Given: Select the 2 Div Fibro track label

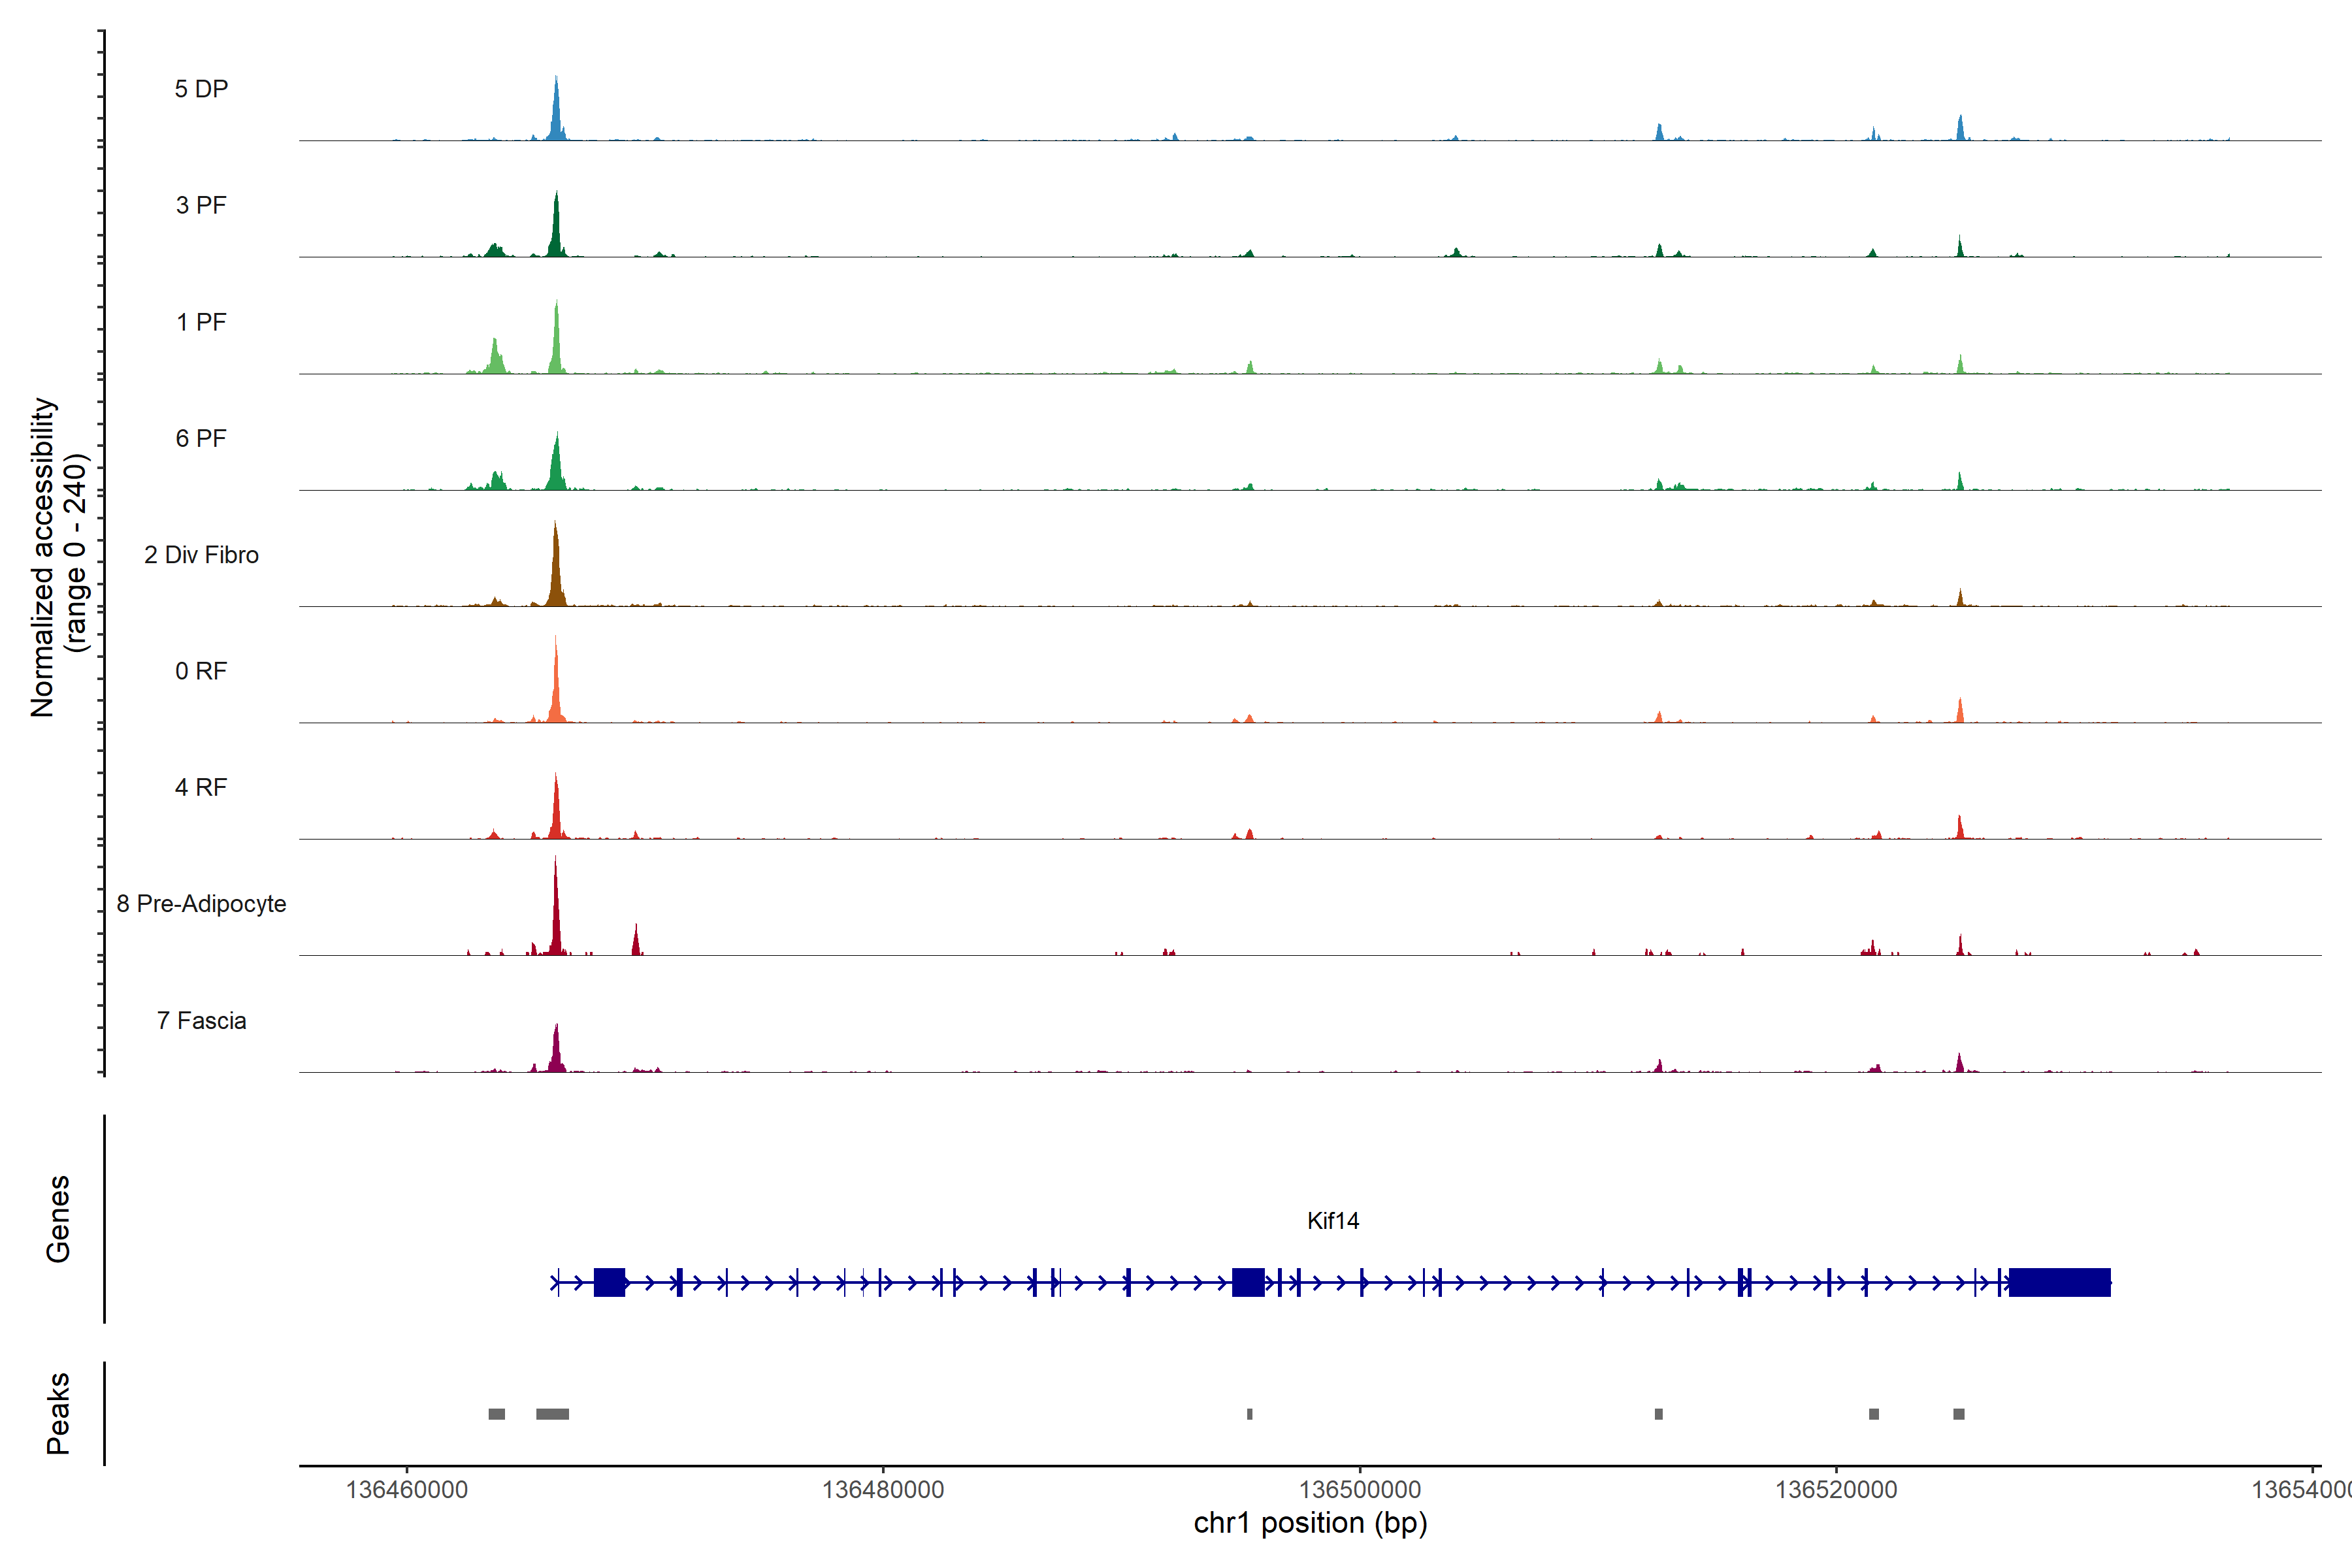Looking at the screenshot, I should click(x=201, y=555).
